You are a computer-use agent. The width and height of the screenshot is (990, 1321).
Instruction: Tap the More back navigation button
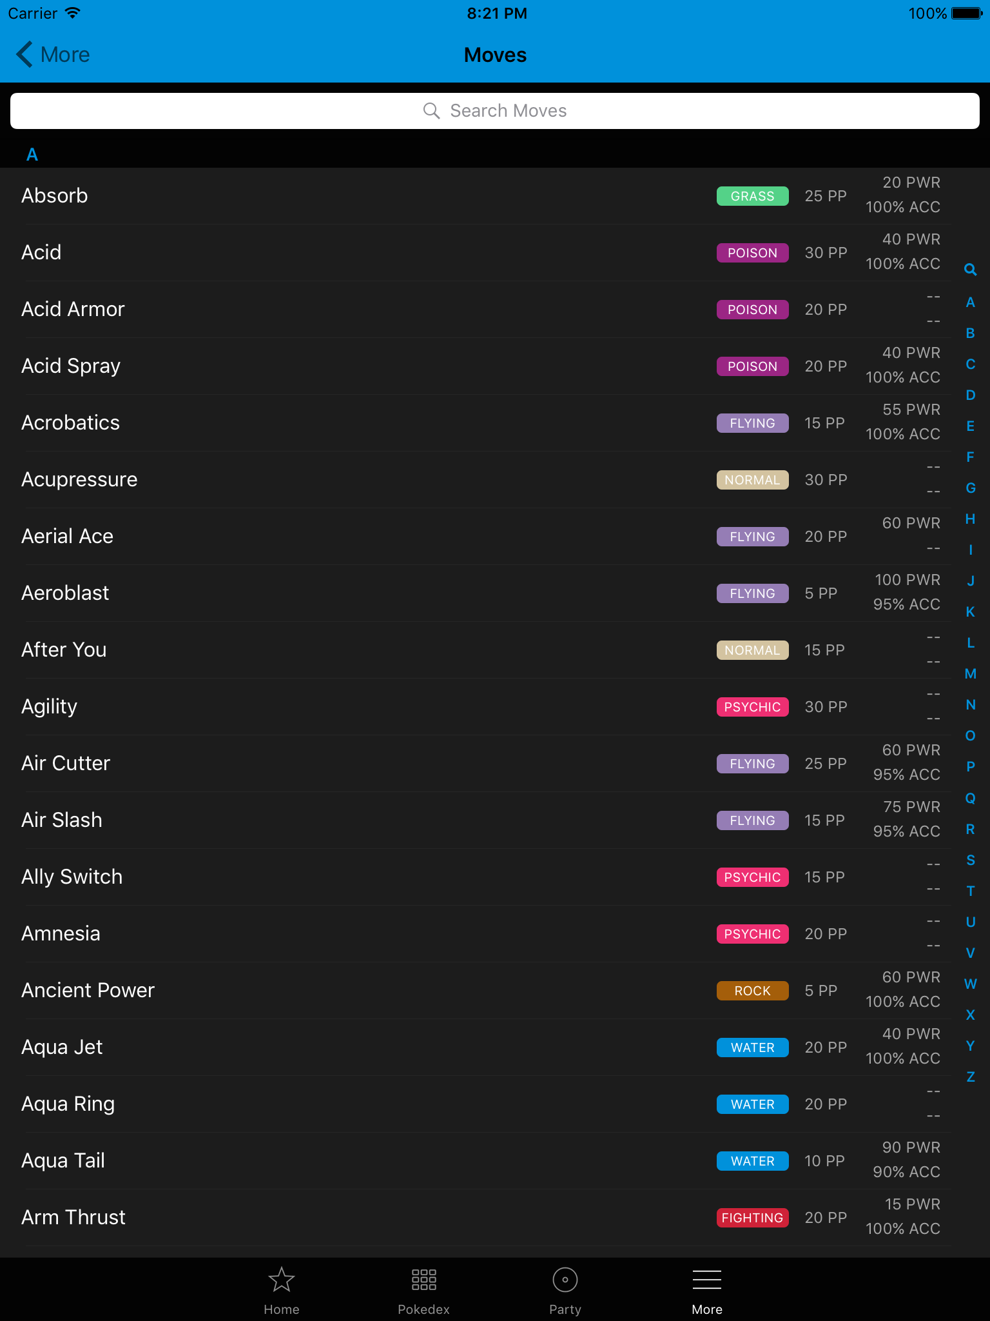[52, 55]
